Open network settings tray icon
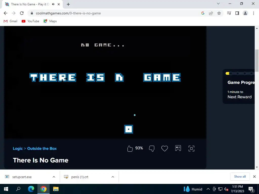 coord(220,189)
